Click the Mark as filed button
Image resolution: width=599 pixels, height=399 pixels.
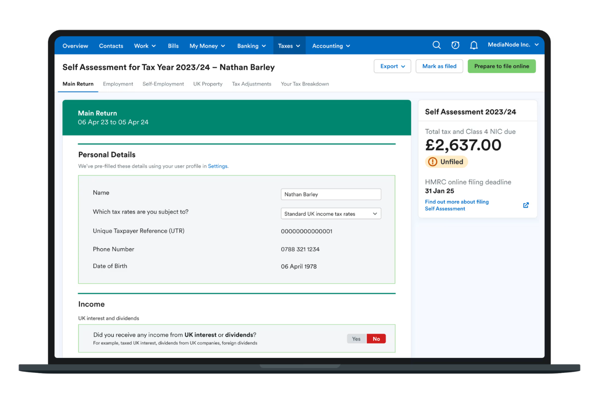(x=439, y=66)
